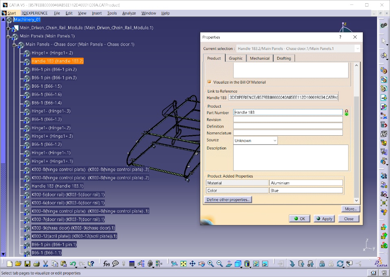Image resolution: width=390 pixels, height=277 pixels.
Task: Select the Pan arrows tool
Action: point(193,264)
